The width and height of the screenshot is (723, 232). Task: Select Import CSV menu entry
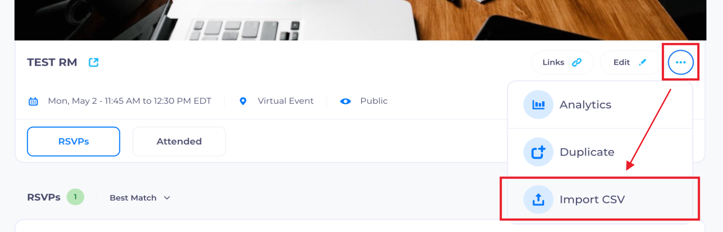coord(600,199)
